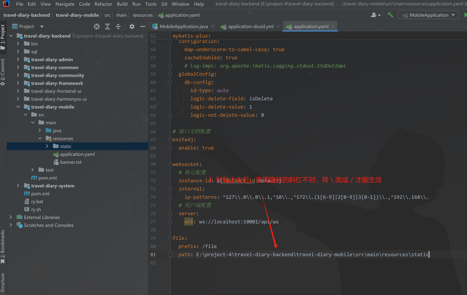467x295 pixels.
Task: Click travel-diary-backend in the breadcrumb
Action: pos(27,15)
